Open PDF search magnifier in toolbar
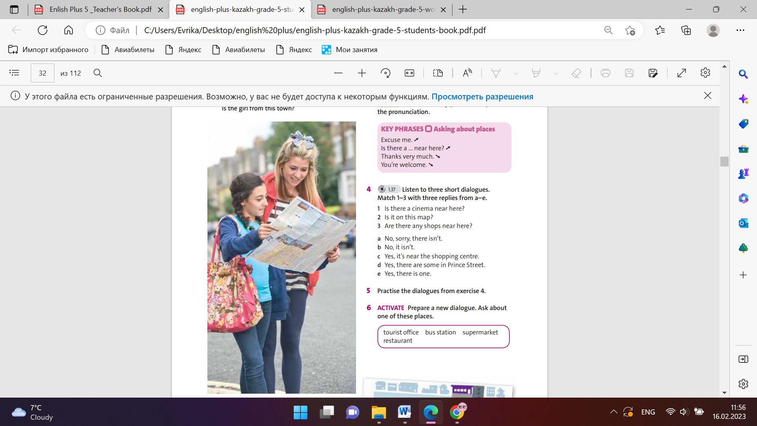The height and width of the screenshot is (426, 757). pyautogui.click(x=98, y=73)
